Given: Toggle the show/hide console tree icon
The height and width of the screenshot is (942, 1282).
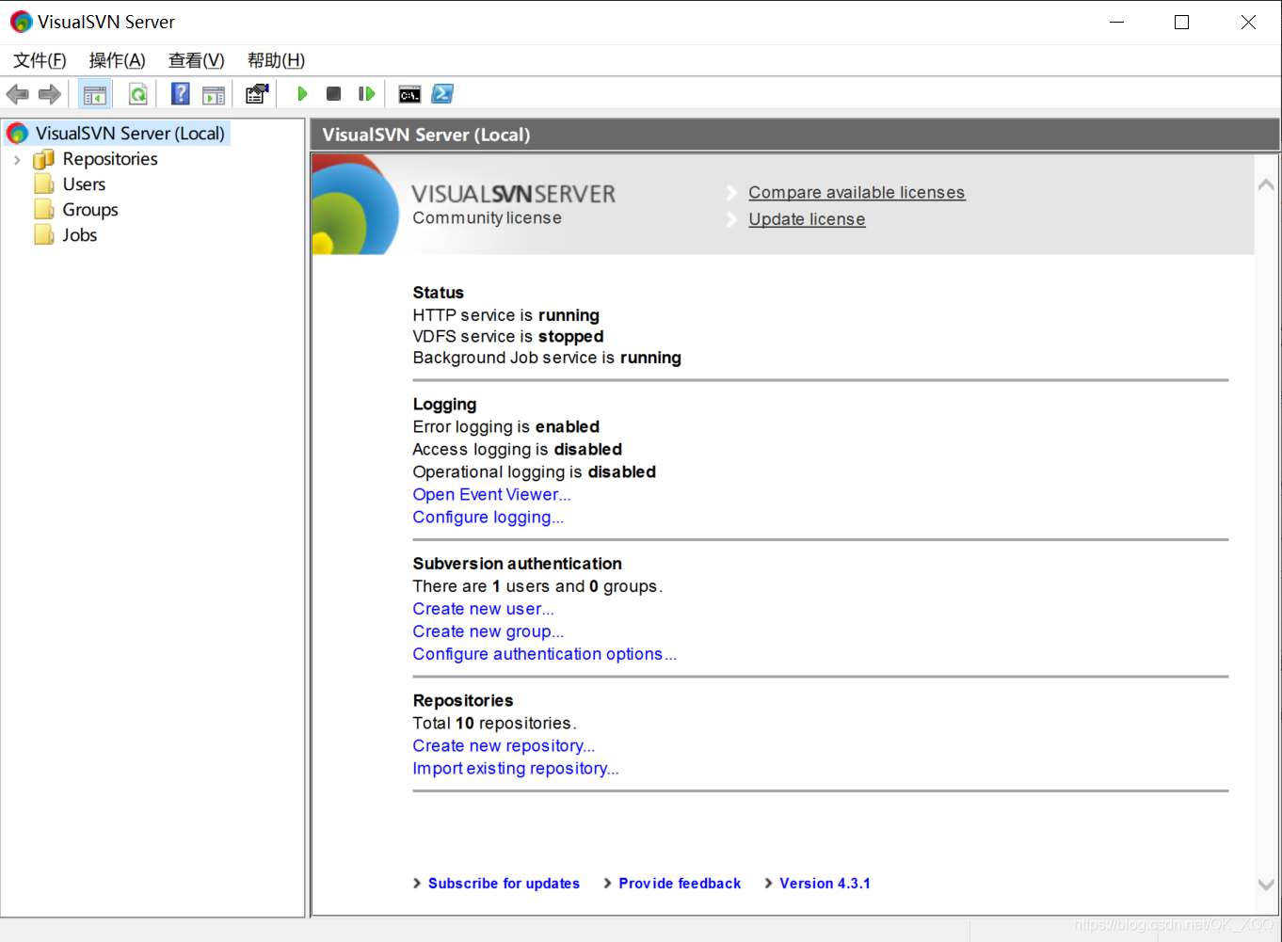Looking at the screenshot, I should coord(94,94).
